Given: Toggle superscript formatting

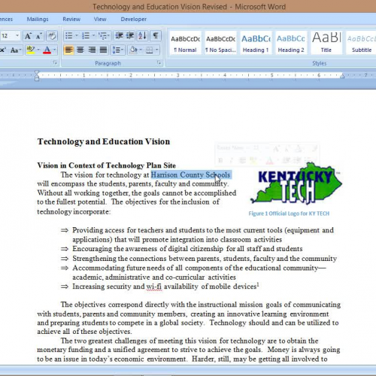Looking at the screenshot, I should click(x=3, y=50).
